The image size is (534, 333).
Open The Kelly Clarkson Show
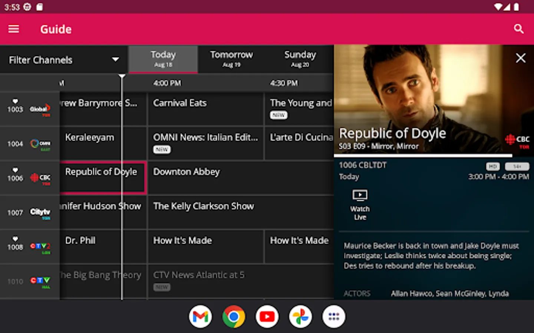pyautogui.click(x=241, y=212)
